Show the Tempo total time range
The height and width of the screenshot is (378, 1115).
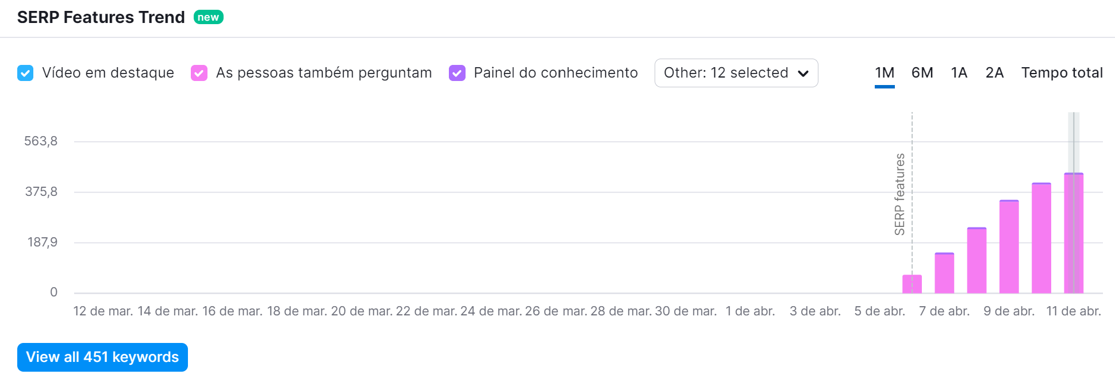1062,73
